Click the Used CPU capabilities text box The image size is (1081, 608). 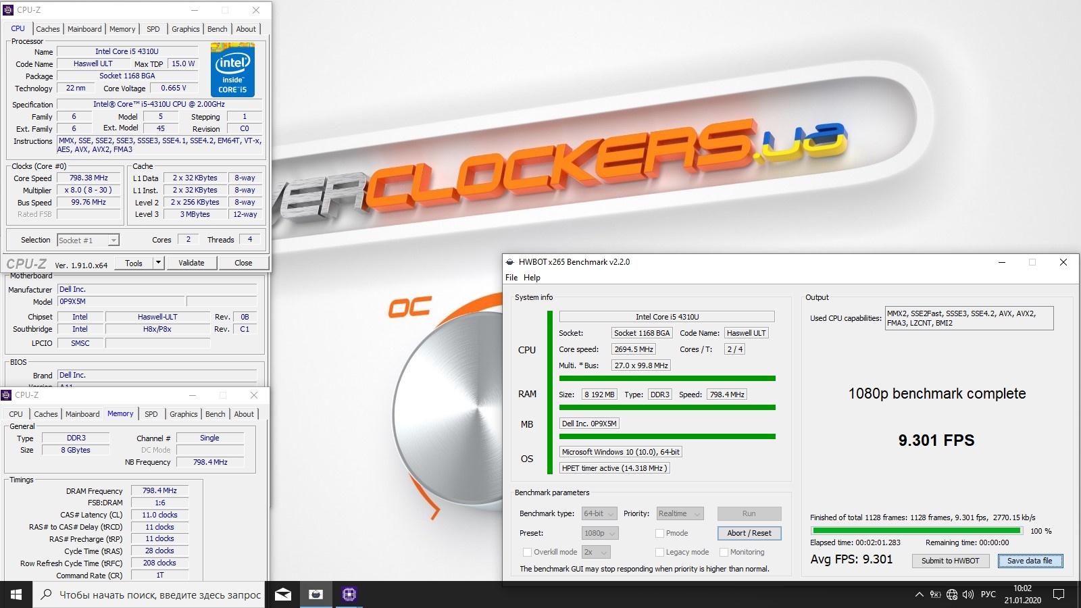pyautogui.click(x=969, y=318)
